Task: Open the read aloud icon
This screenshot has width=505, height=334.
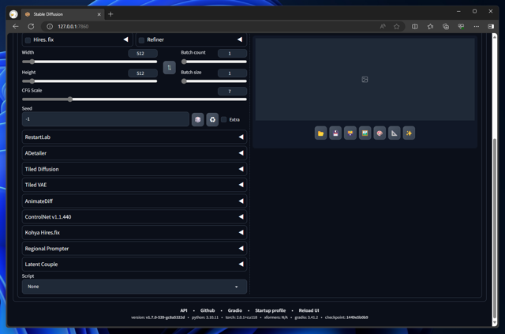Action: pos(382,26)
